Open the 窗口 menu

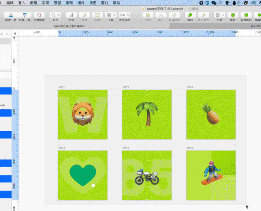point(104,3)
